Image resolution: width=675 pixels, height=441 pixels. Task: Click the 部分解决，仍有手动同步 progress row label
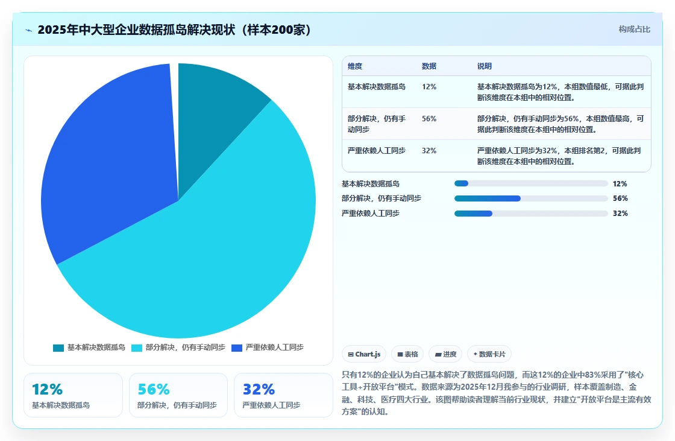(x=381, y=198)
